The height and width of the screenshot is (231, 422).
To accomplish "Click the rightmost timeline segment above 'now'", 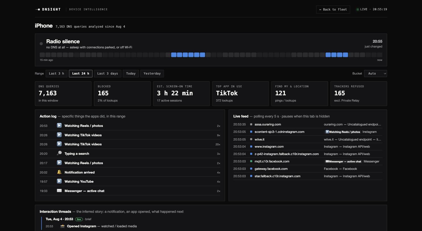I will 380,55.
